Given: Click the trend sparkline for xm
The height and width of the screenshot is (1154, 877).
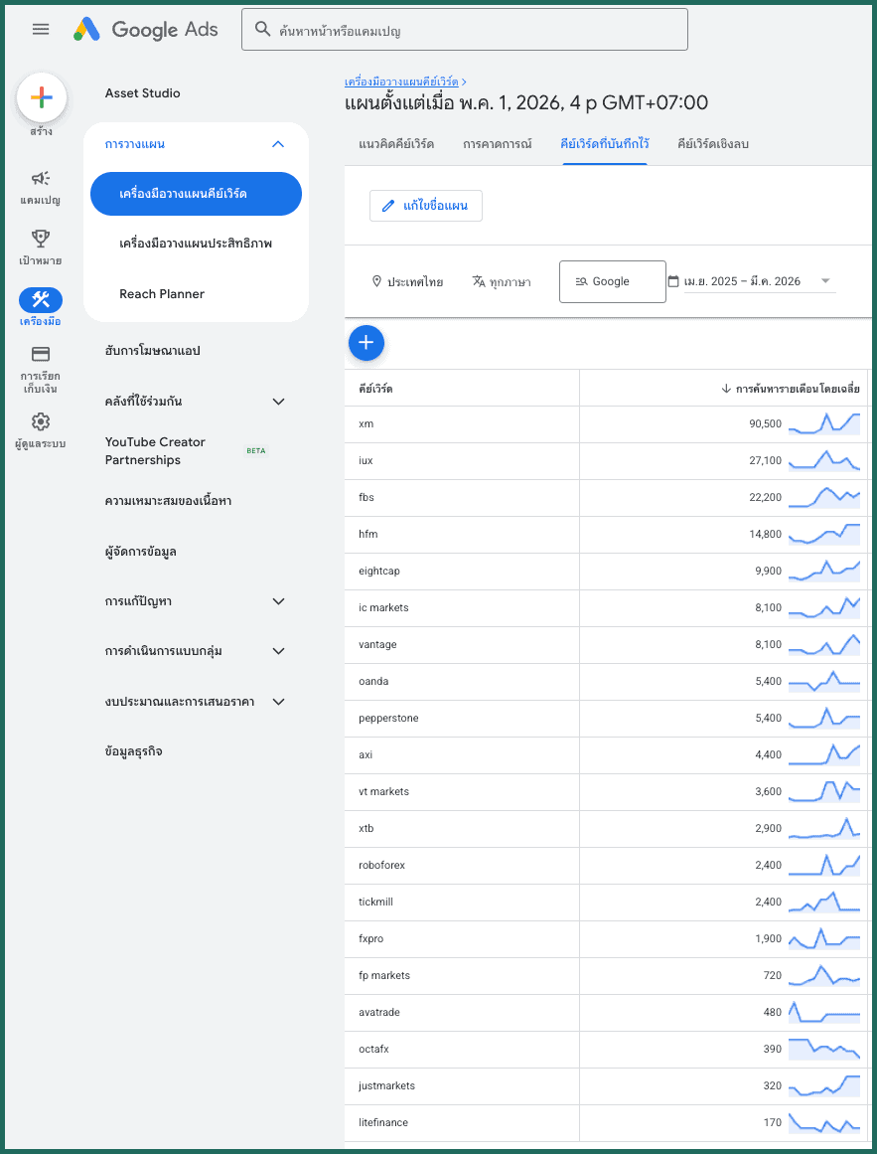Looking at the screenshot, I should [x=824, y=423].
